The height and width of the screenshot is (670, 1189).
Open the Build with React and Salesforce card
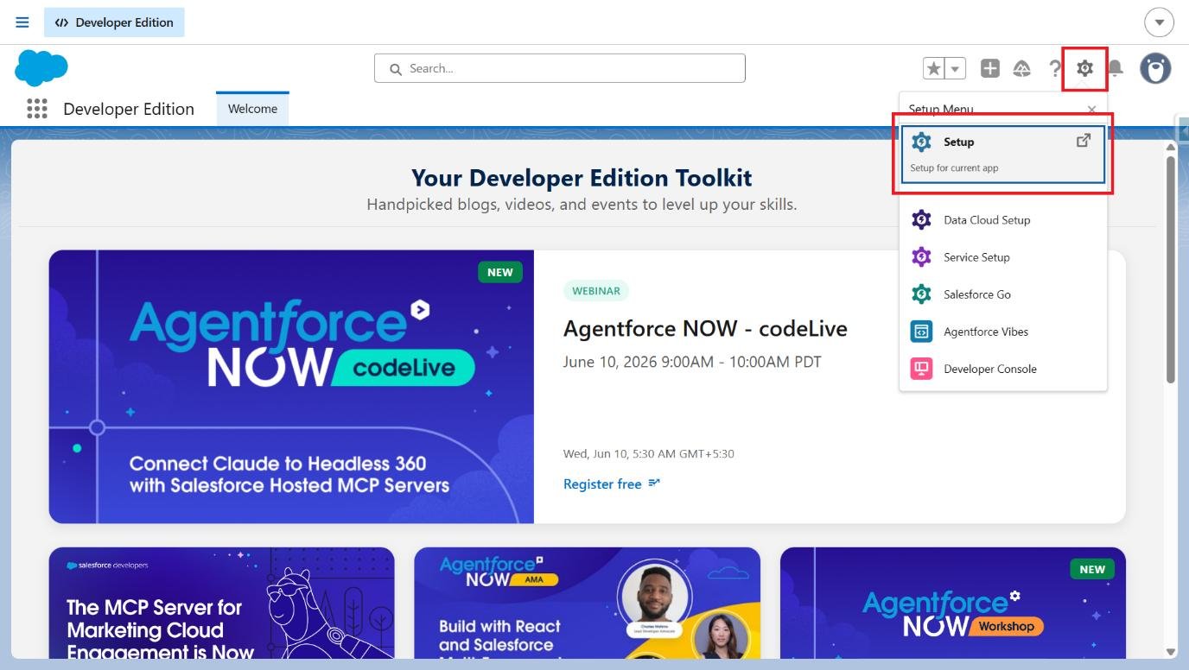click(587, 604)
